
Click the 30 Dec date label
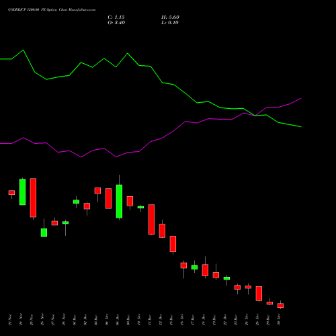[x=279, y=320]
